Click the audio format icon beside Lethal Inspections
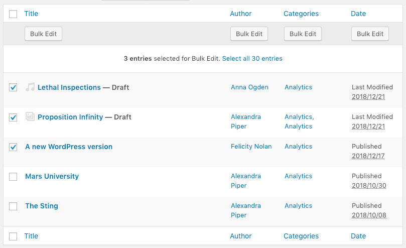This screenshot has width=406, height=248. [x=30, y=87]
